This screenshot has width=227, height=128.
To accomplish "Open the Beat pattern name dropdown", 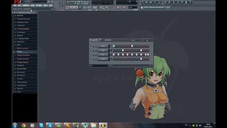I will (109, 40).
